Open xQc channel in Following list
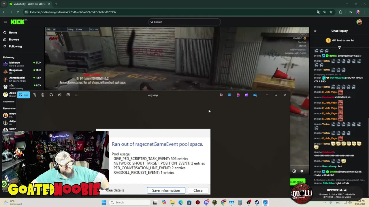This screenshot has height=207, width=369. pyautogui.click(x=22, y=87)
